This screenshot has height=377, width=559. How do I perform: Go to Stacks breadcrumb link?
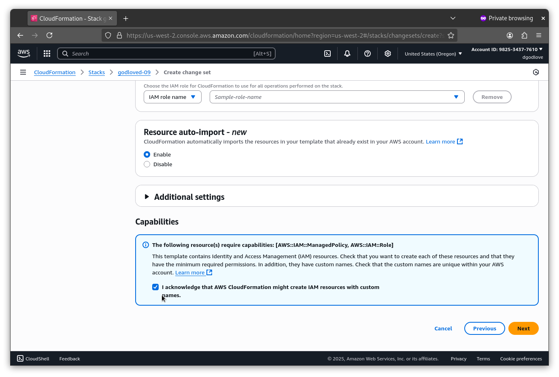tap(96, 72)
